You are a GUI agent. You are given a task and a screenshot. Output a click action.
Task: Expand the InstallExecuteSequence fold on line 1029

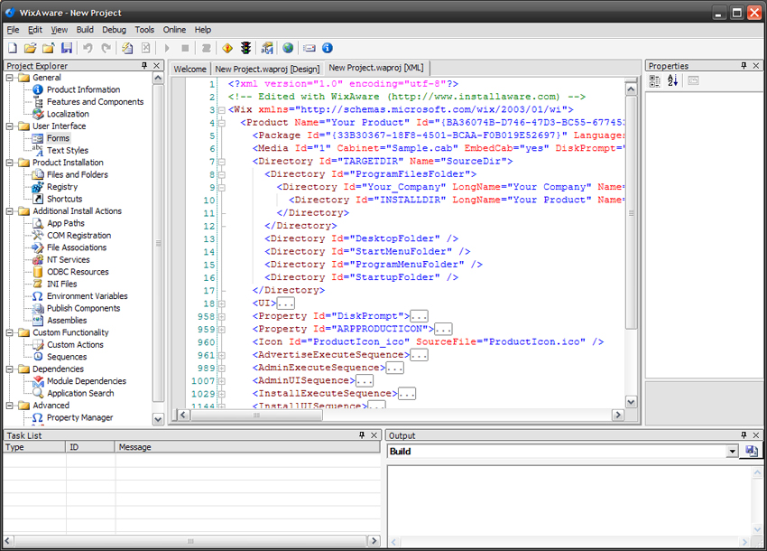coord(222,394)
